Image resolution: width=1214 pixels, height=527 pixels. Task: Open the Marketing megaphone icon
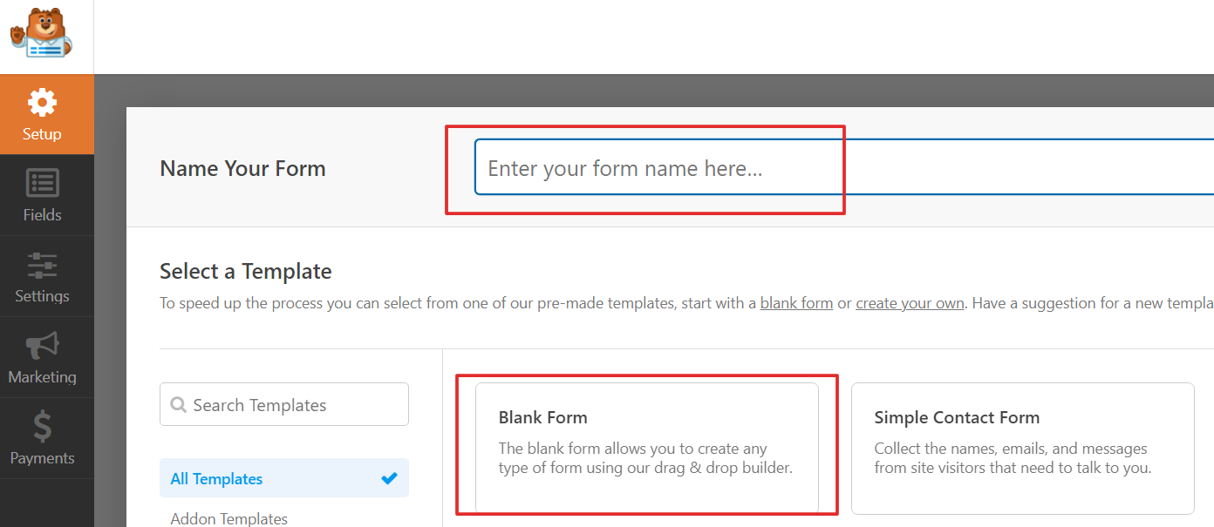[42, 347]
